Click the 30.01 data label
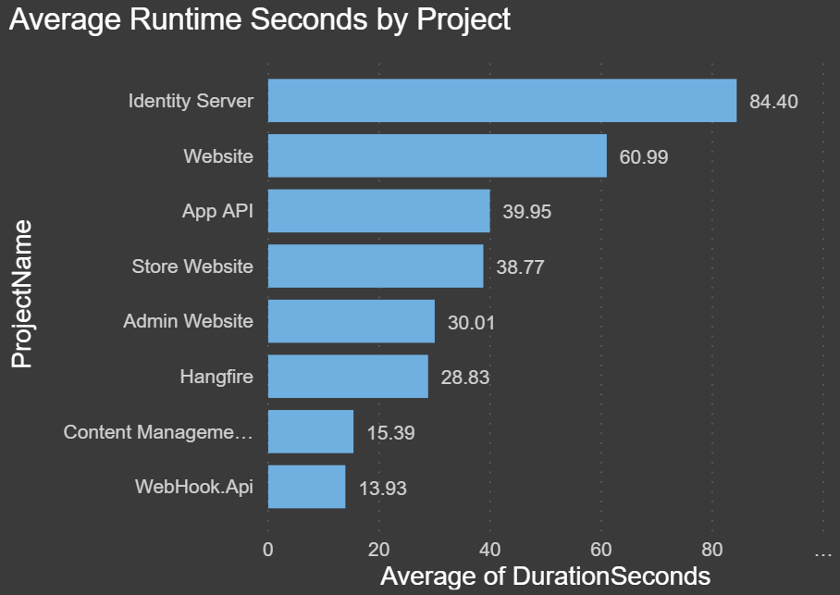 (472, 323)
